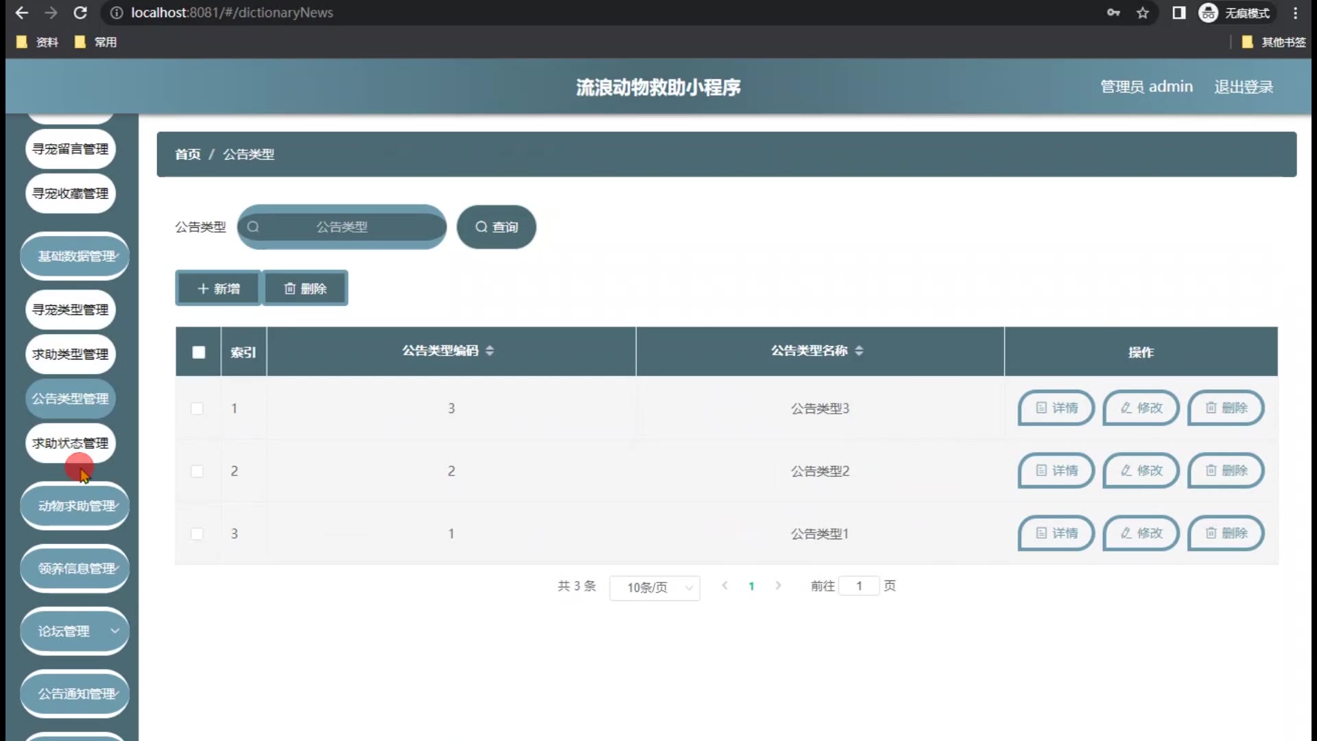Sort by 公告类型编码 column arrows

(489, 351)
